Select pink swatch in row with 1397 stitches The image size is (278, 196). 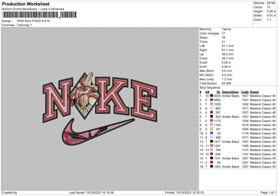[x=212, y=146]
